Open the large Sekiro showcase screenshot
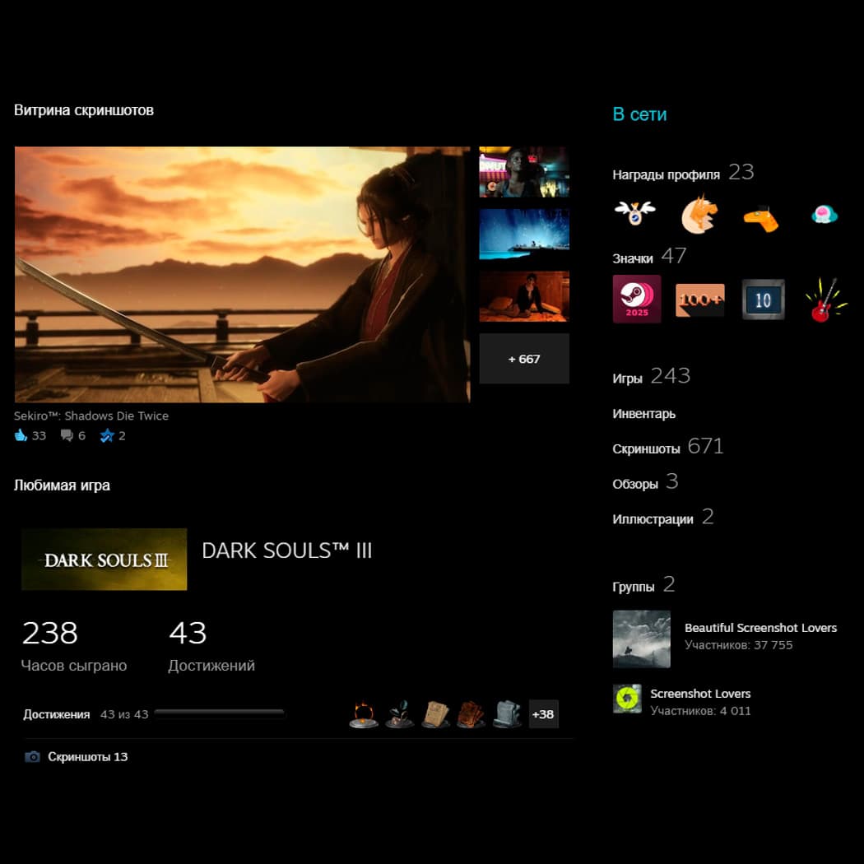 [242, 274]
